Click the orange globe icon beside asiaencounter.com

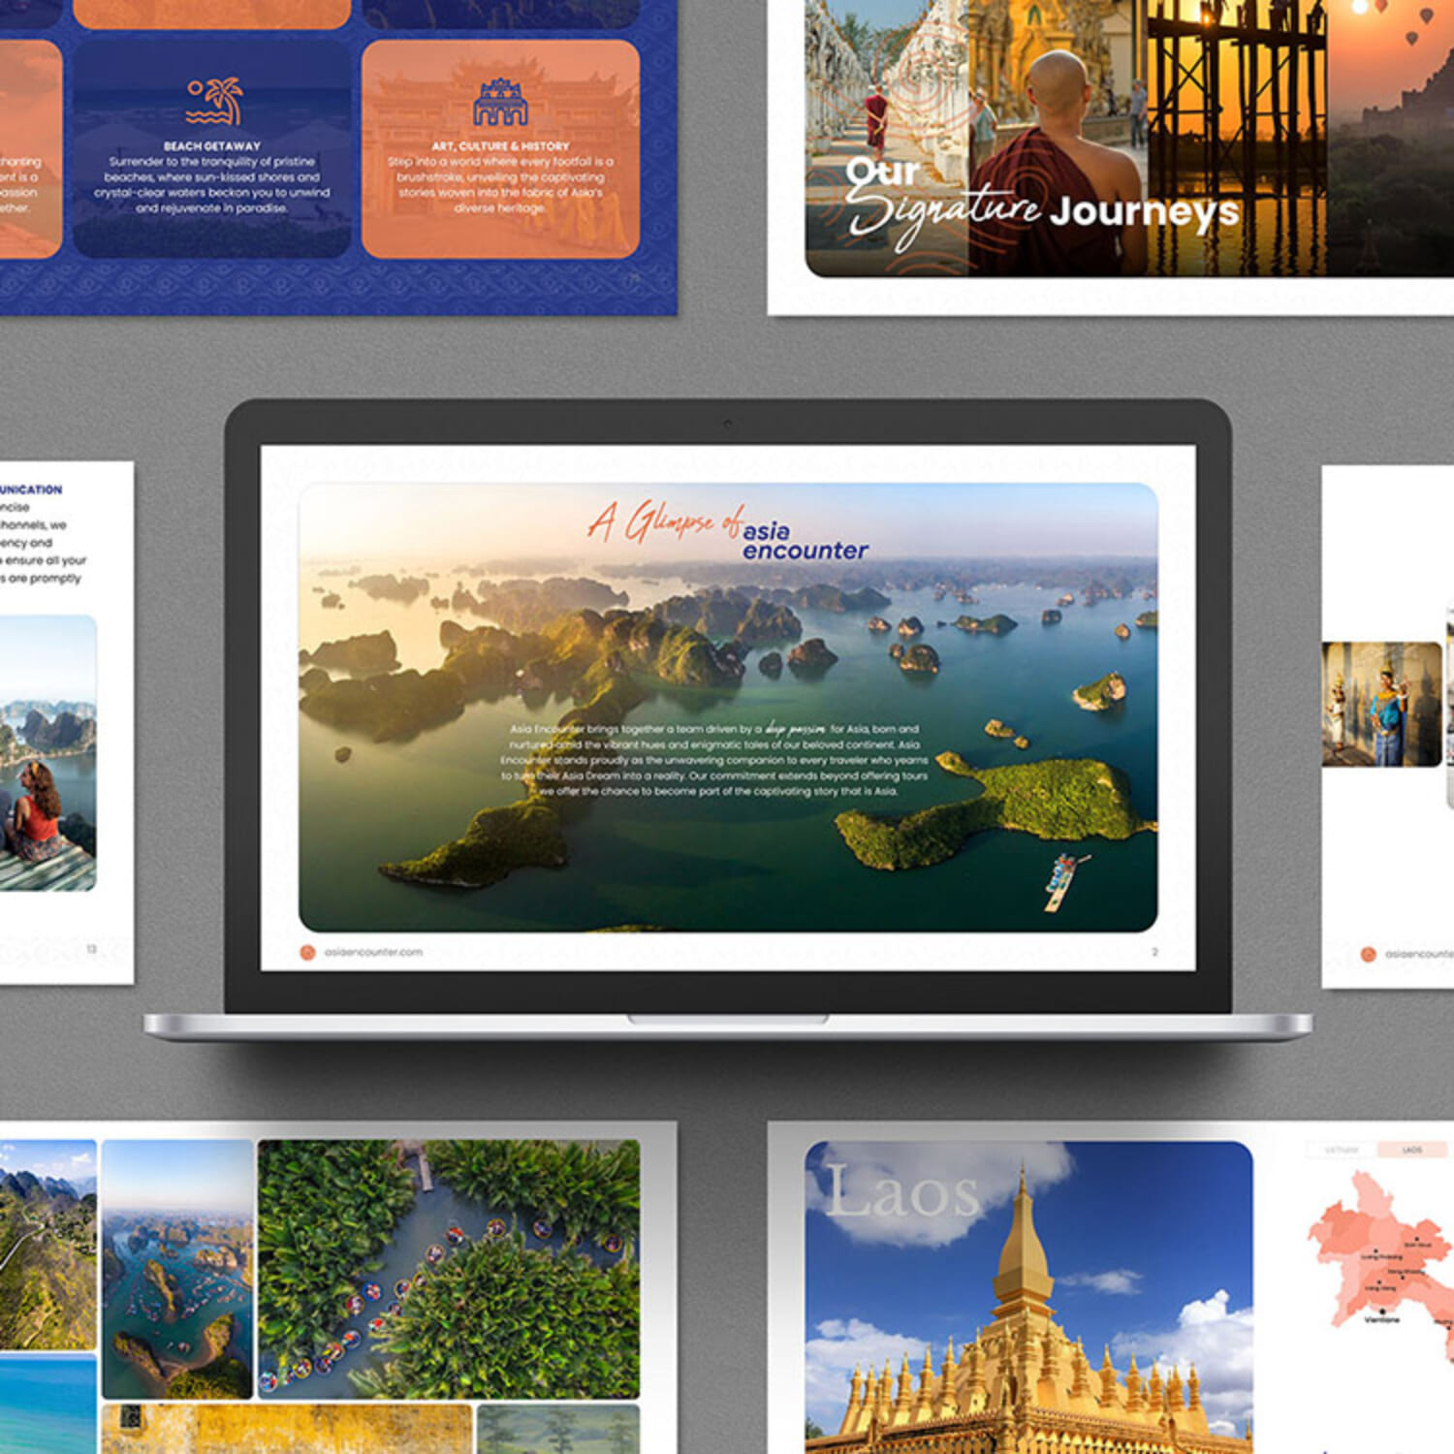pyautogui.click(x=307, y=952)
